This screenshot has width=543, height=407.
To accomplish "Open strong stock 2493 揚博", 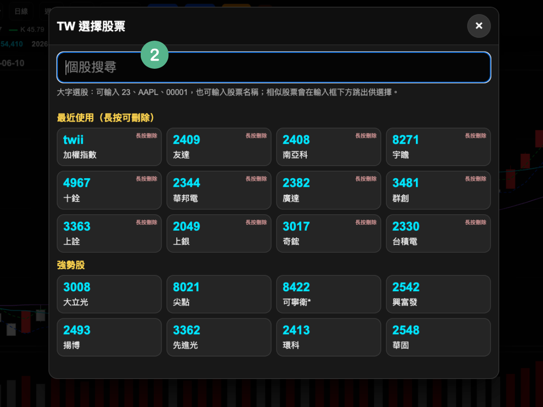I will (109, 337).
